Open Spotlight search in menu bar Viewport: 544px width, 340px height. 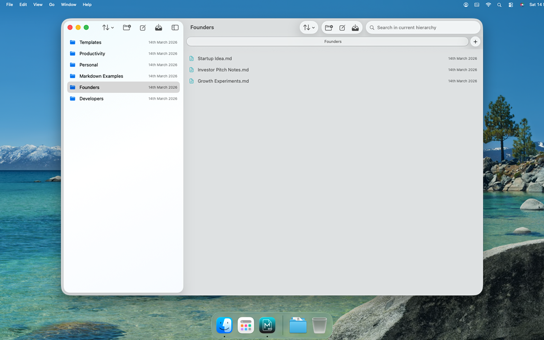499,5
